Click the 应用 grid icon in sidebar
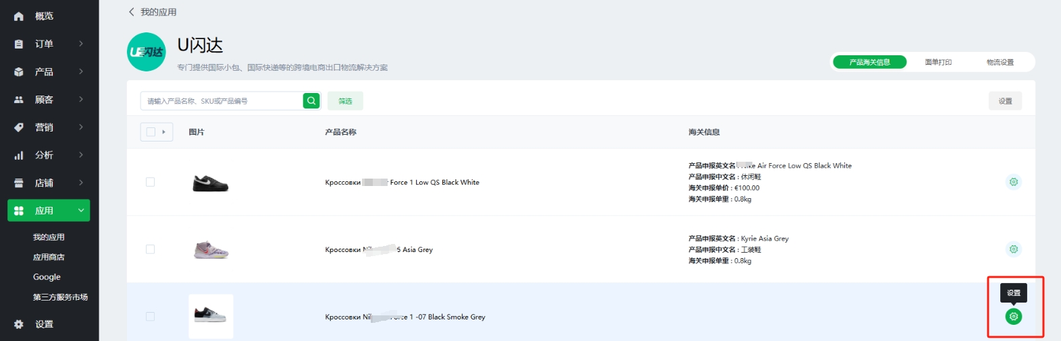 [19, 210]
